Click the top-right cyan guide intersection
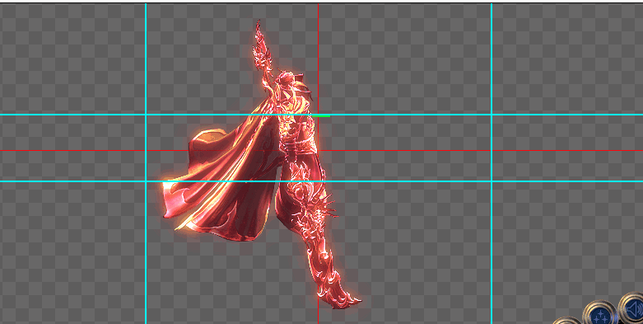 coord(492,115)
